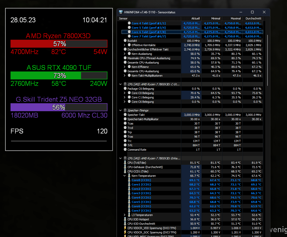Click thermometer icon beside Core7 (CCD1)

click(129, 211)
